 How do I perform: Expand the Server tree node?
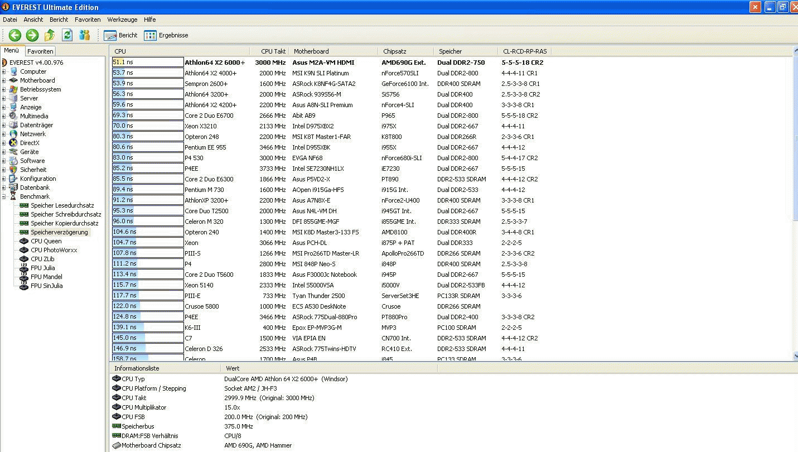pos(4,98)
